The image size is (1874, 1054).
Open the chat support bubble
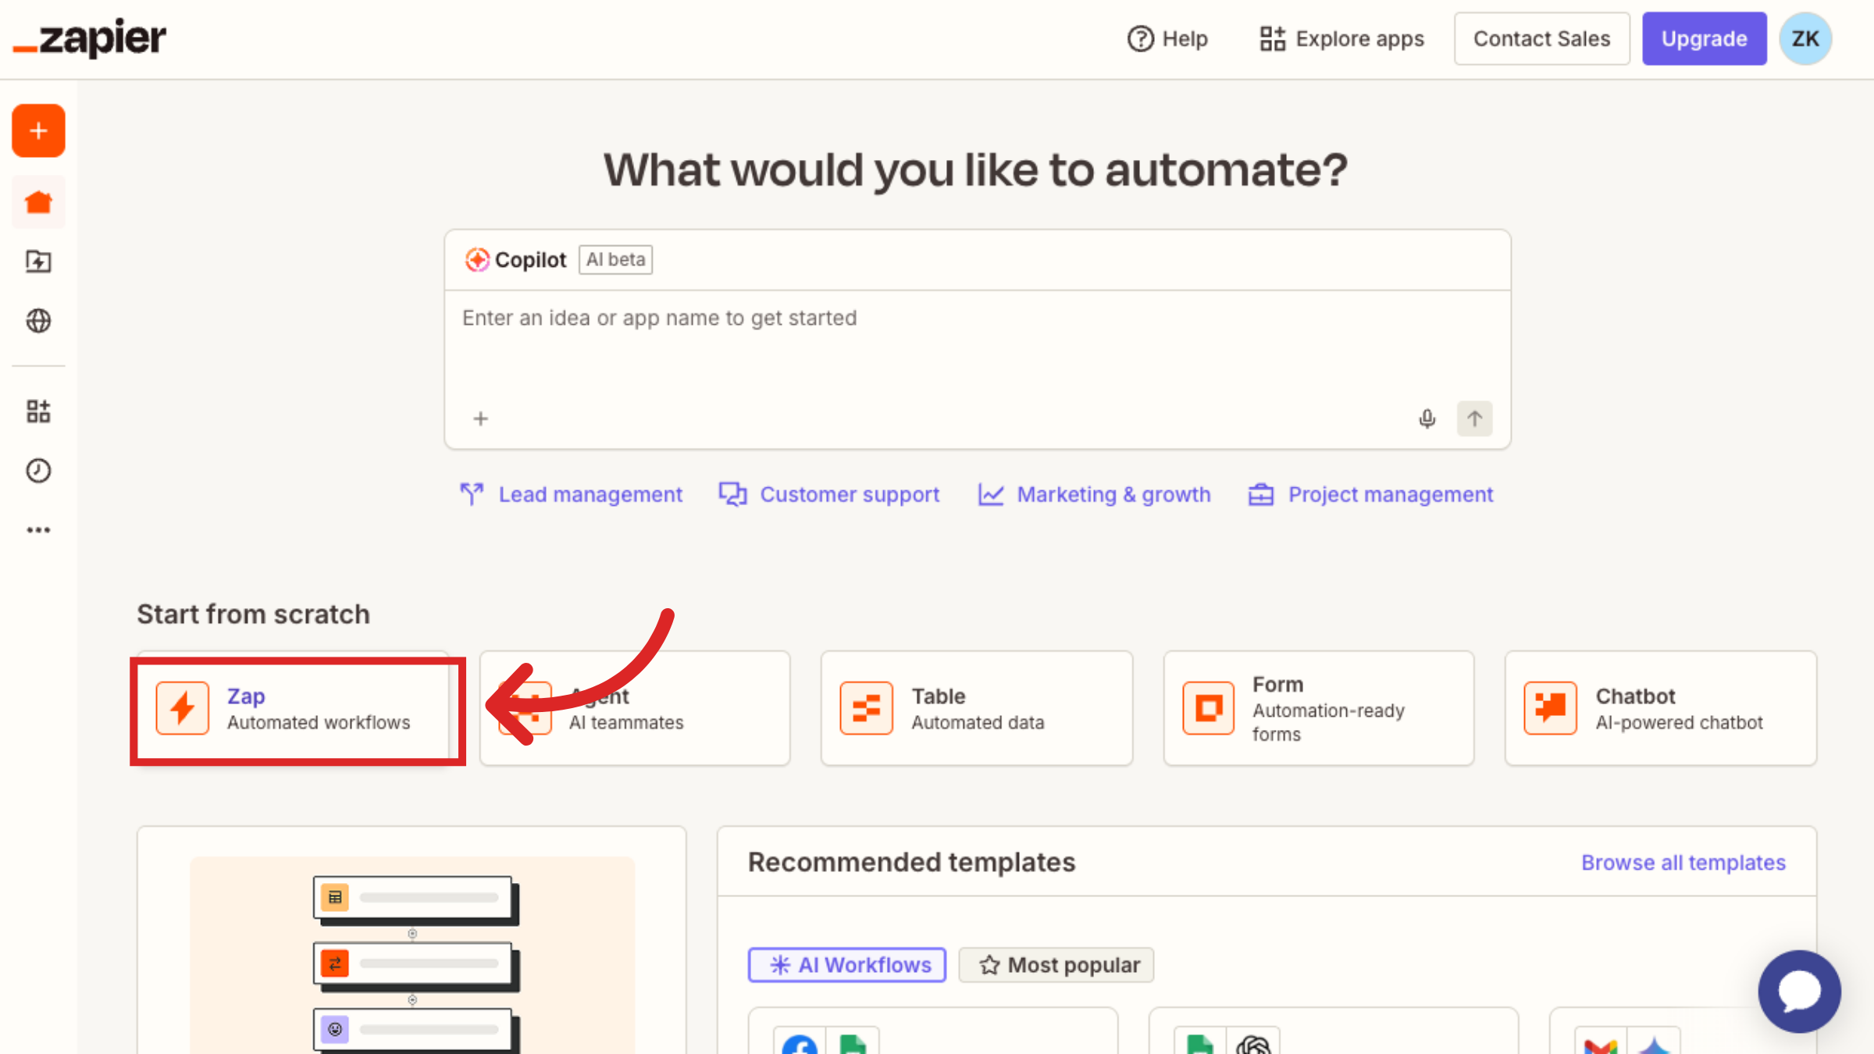point(1799,992)
